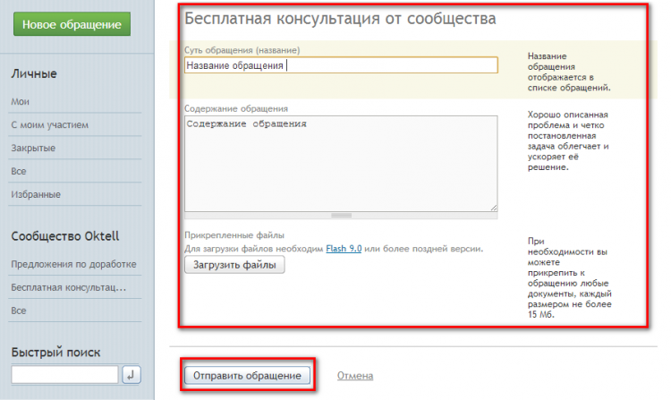Go to Избранные requests
This screenshot has height=400, width=671.
[36, 194]
